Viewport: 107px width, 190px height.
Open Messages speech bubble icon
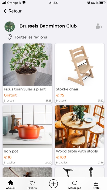(x=75, y=183)
